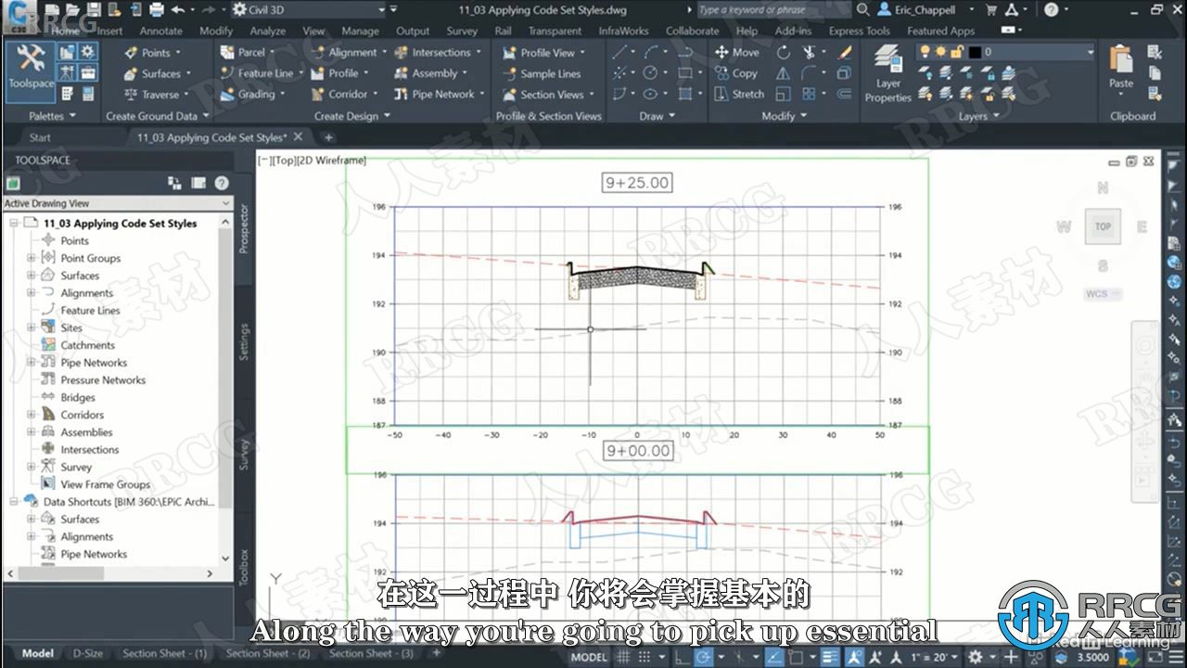The width and height of the screenshot is (1187, 668).
Task: Switch to the Annotate ribbon tab
Action: click(160, 31)
